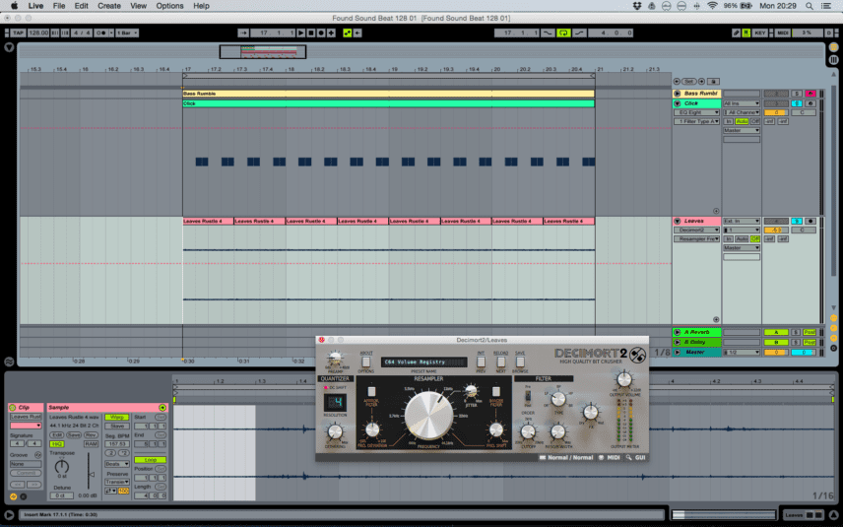Select the Bass Rumble clip
This screenshot has height=527, width=843.
pos(388,94)
